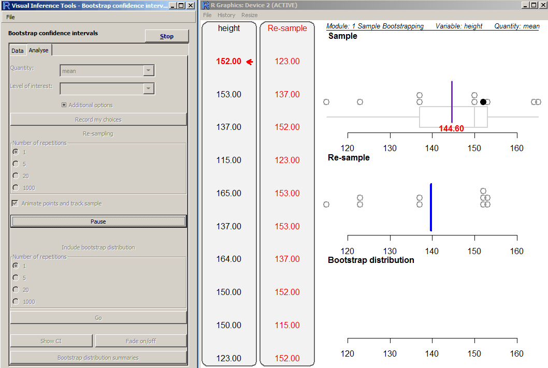Click the 165.00 value in height column

click(x=228, y=193)
